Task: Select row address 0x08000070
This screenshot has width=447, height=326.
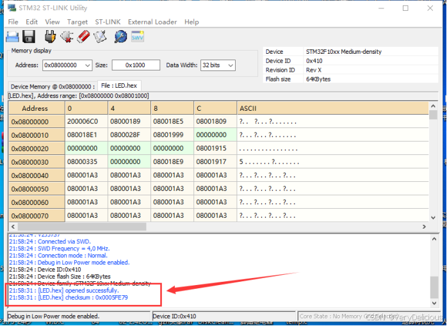Action: click(x=37, y=216)
